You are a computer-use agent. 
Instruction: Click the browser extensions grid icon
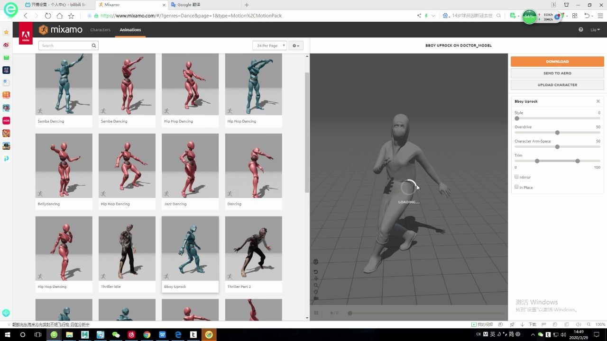pos(575,16)
